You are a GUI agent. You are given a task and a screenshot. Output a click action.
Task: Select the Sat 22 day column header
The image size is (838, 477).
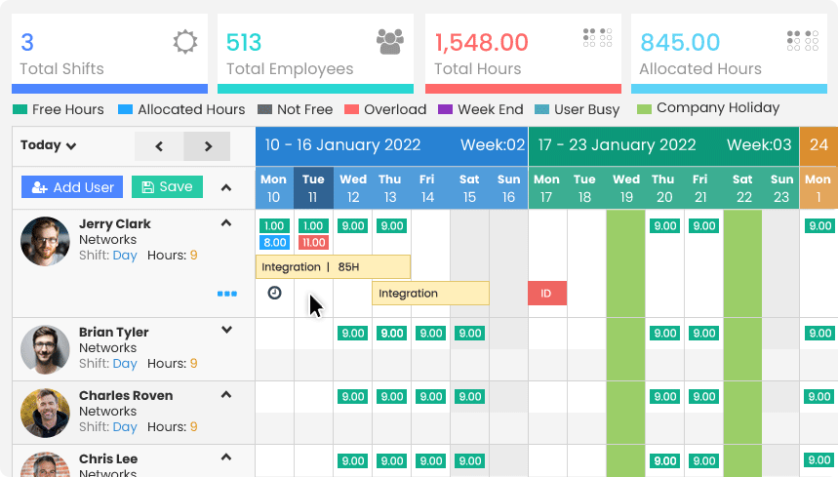[x=743, y=188]
